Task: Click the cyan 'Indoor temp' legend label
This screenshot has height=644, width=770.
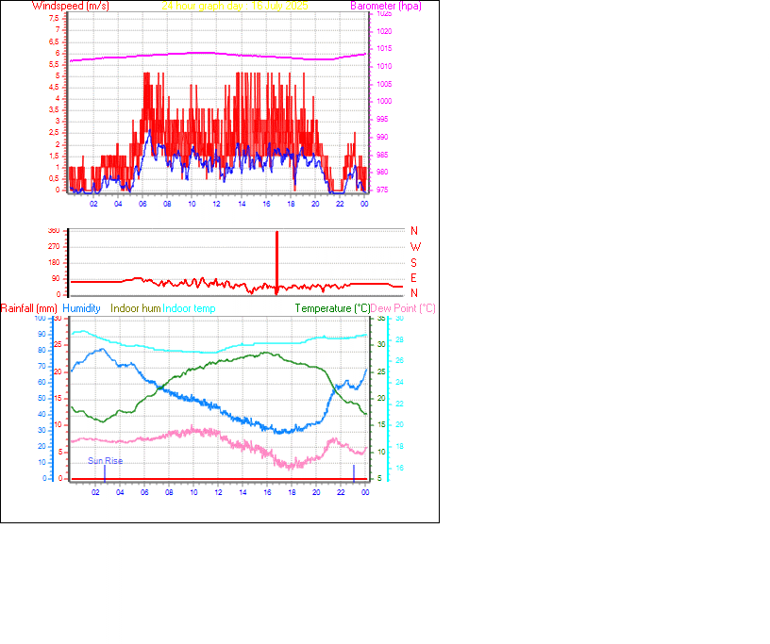Action: point(189,308)
